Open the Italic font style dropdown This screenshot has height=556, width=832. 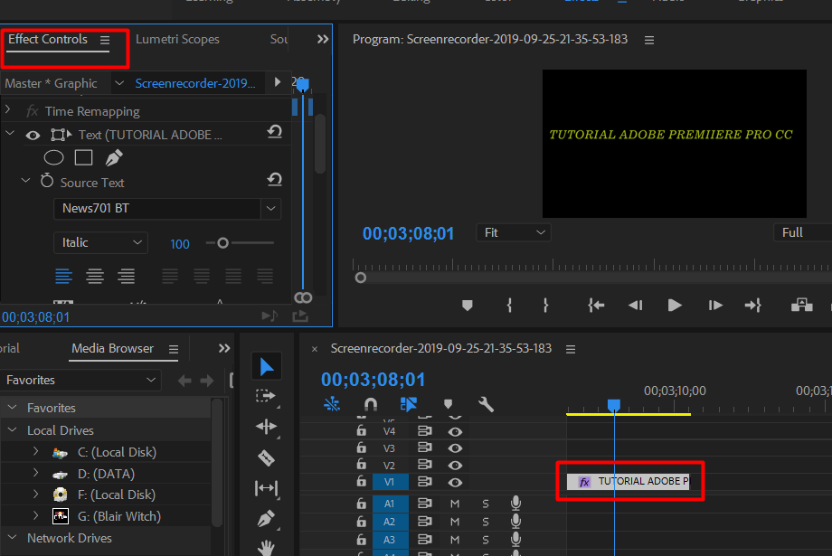click(137, 242)
